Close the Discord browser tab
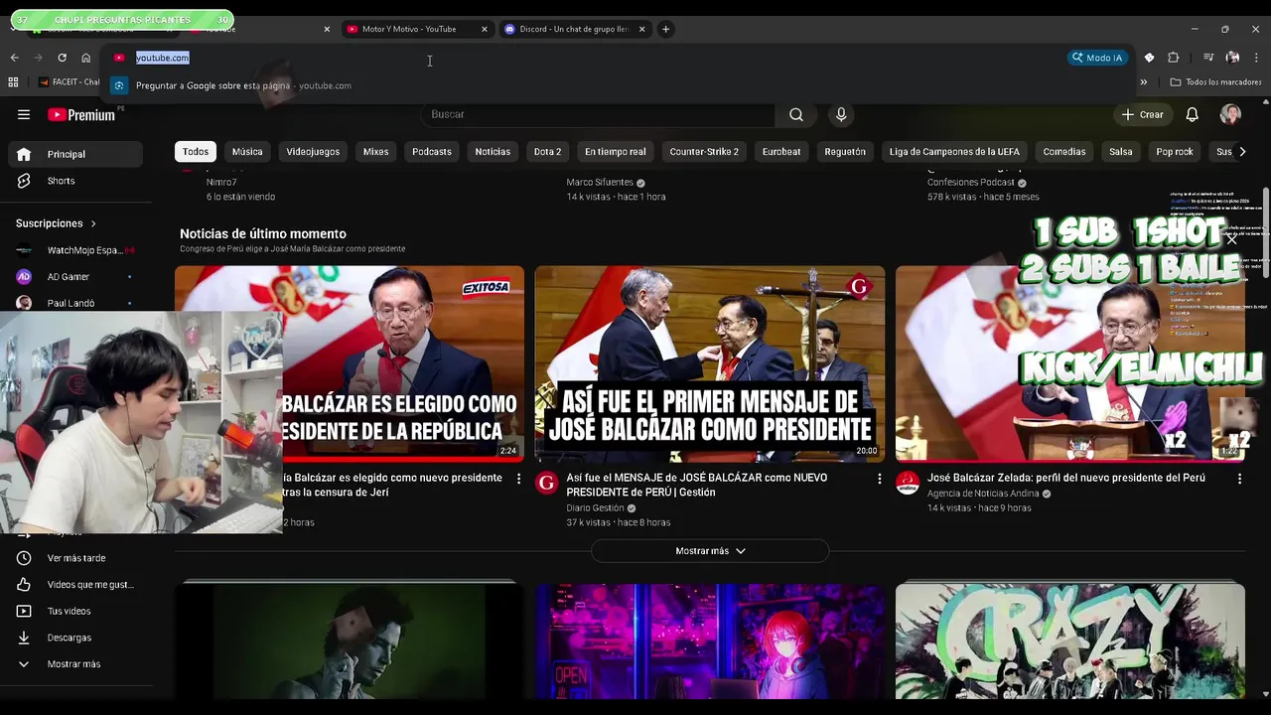The width and height of the screenshot is (1271, 715). [x=641, y=29]
